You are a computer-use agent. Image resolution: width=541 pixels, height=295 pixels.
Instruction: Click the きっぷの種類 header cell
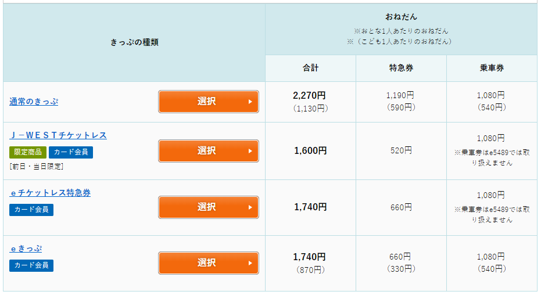(134, 42)
